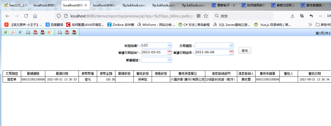Expand the 交易類型 dropdown
331x126 pixels.
pos(231,46)
